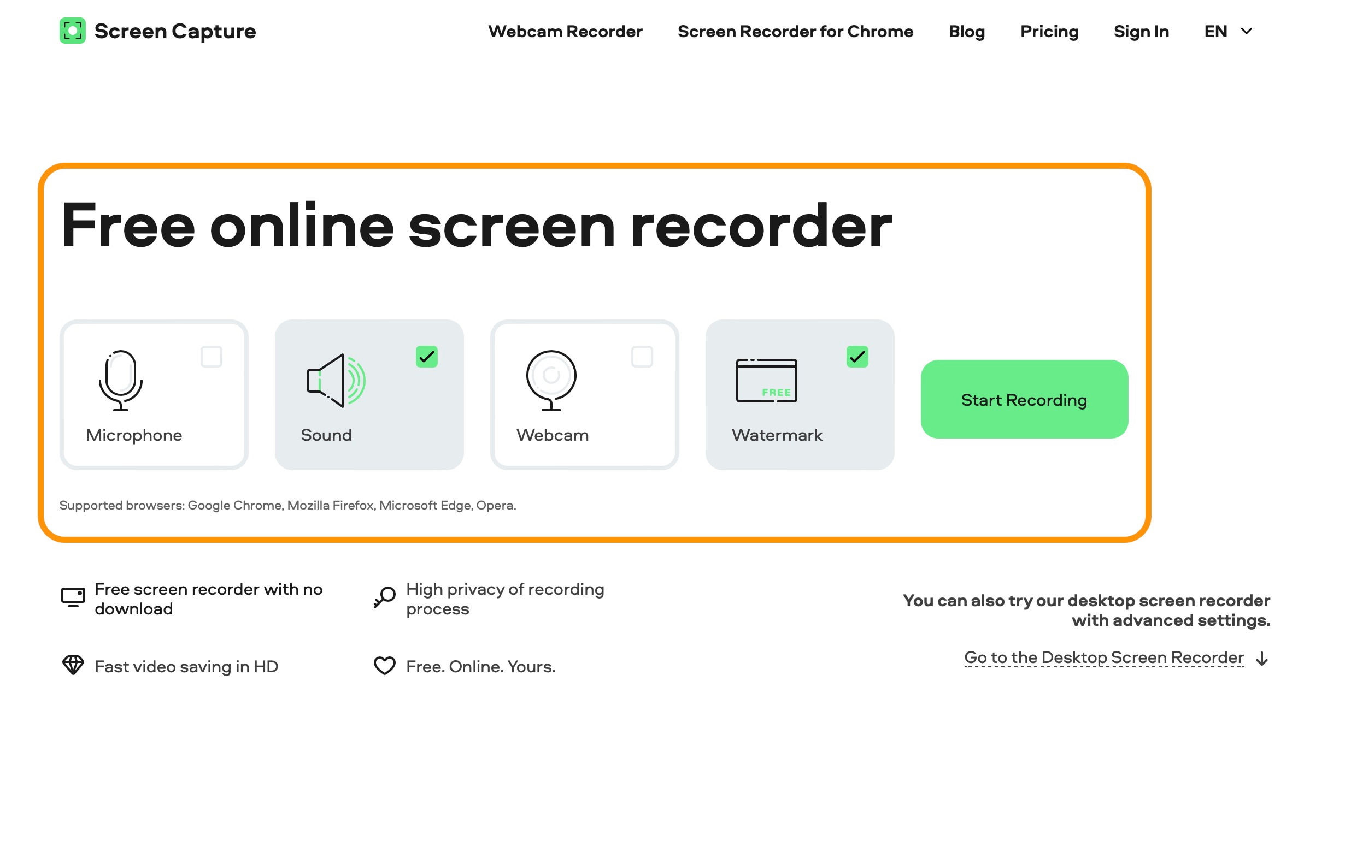Viewport: 1351px width, 853px height.
Task: Click the Watermark FREE window icon
Action: click(766, 381)
